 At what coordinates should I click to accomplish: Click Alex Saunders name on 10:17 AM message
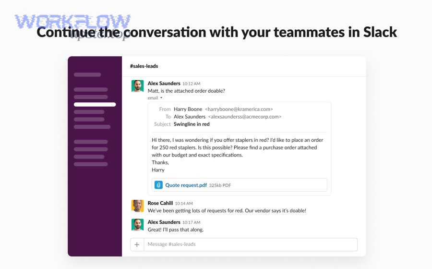[164, 222]
